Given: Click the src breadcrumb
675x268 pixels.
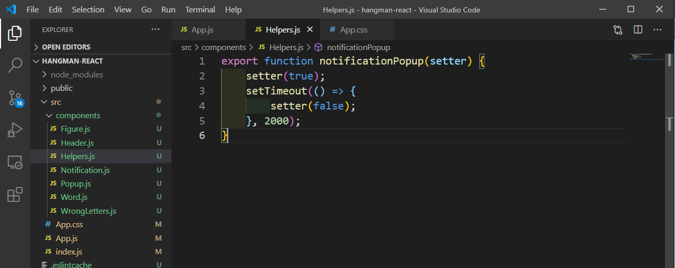Looking at the screenshot, I should (186, 47).
